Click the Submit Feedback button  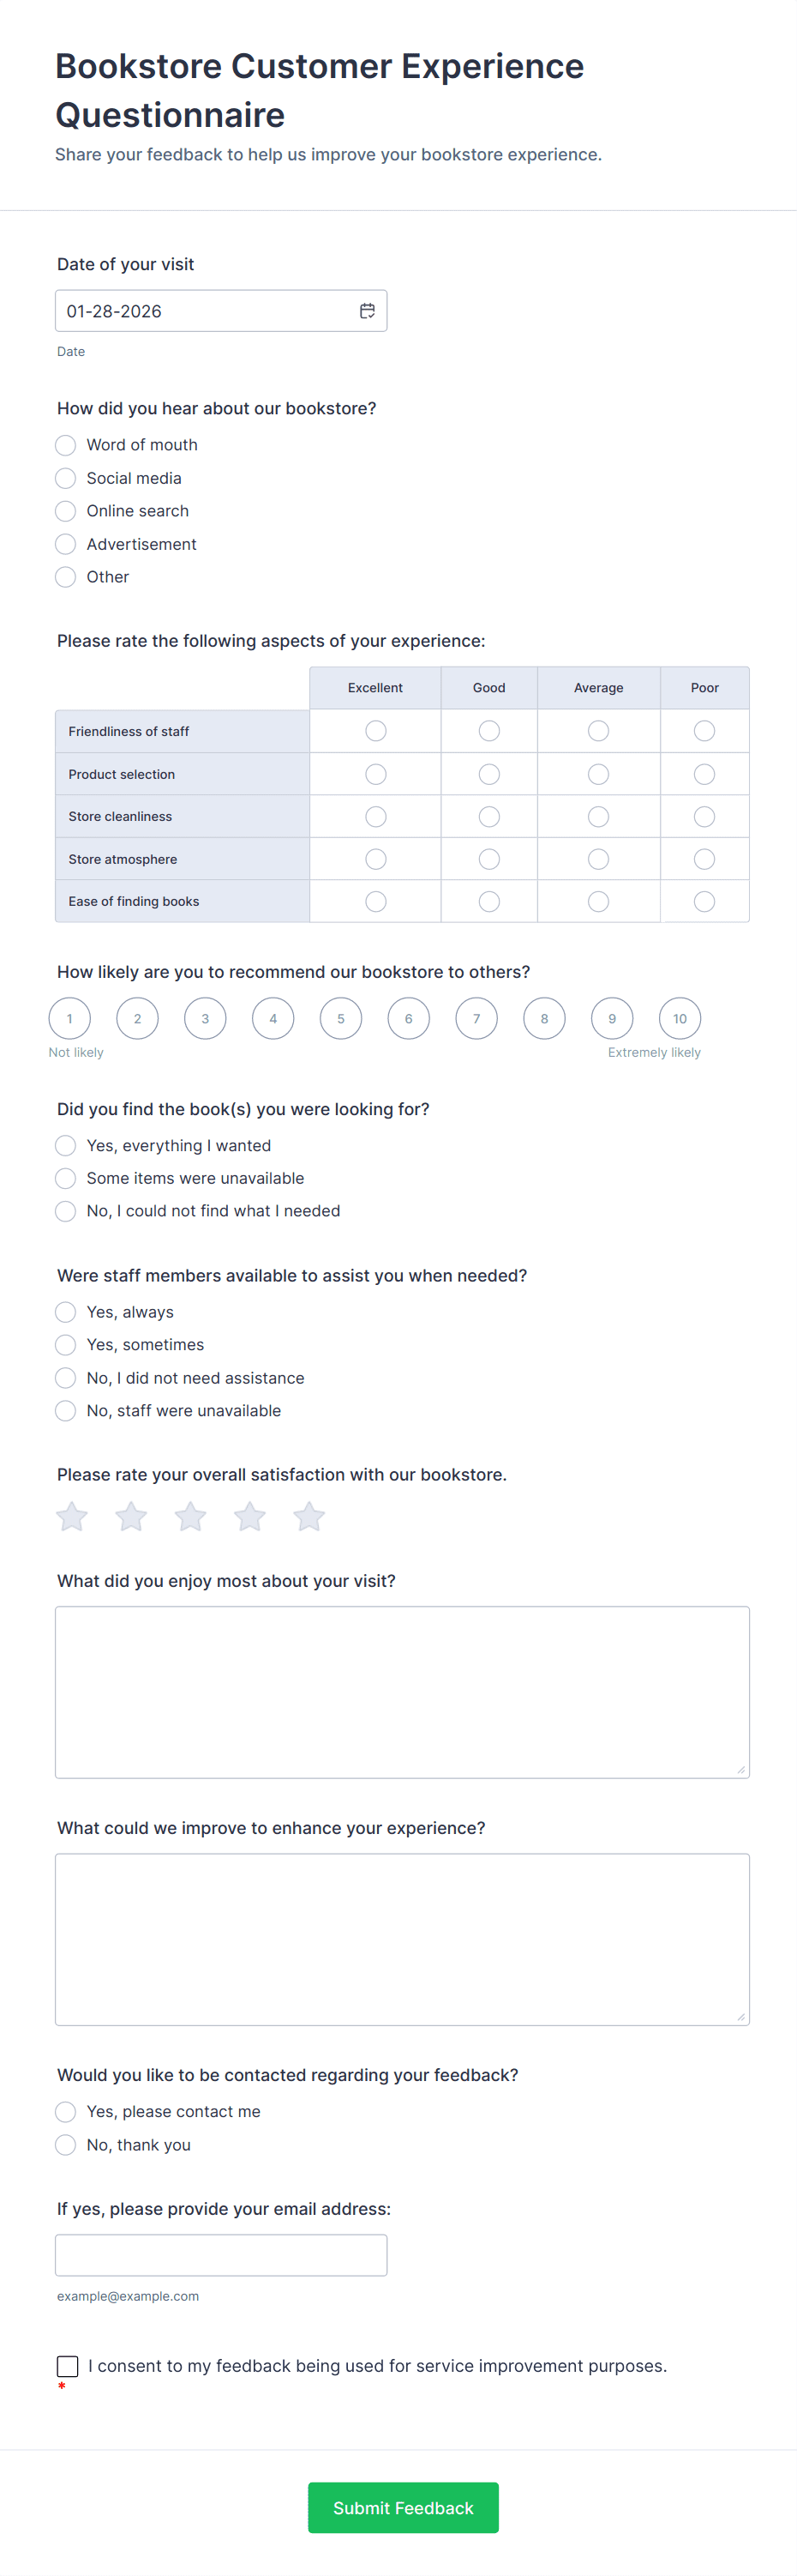(x=403, y=2507)
